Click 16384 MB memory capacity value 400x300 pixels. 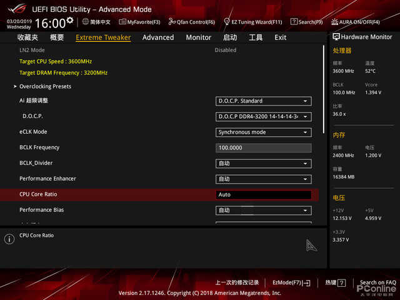point(343,177)
